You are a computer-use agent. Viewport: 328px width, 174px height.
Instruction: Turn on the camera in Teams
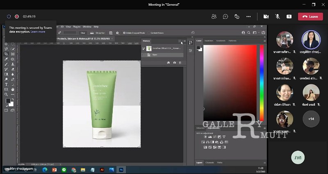pos(266,16)
